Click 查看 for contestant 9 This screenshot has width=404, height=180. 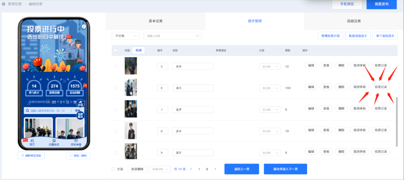(x=326, y=152)
